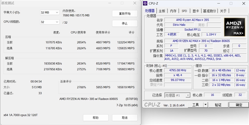Expand the 工具 button dropdown arrow
Image resolution: width=249 pixels, height=125 pixels.
(x=206, y=105)
